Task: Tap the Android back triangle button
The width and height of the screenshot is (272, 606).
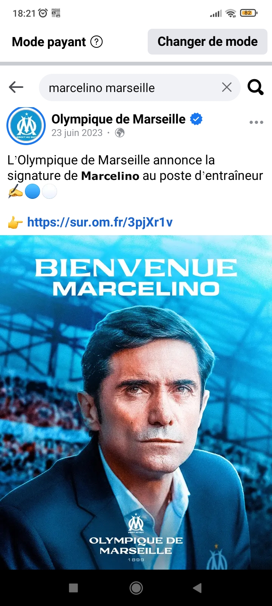Action: point(197,588)
